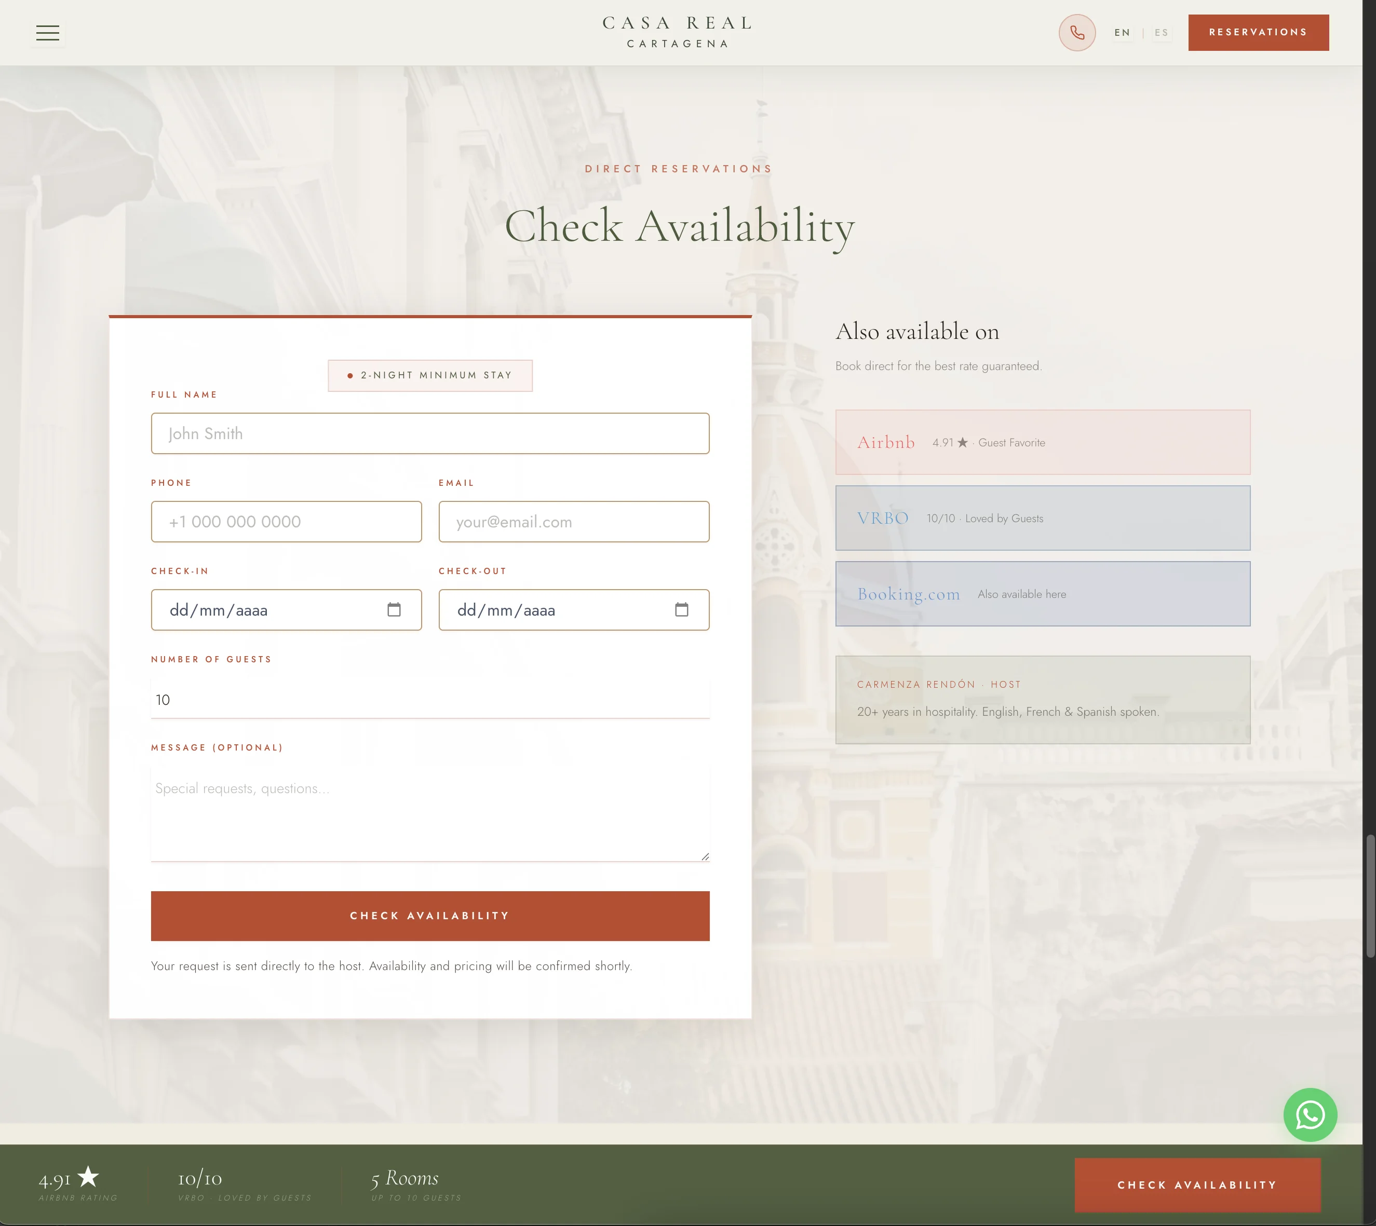This screenshot has width=1376, height=1226.
Task: Click the phone call icon
Action: click(1077, 32)
